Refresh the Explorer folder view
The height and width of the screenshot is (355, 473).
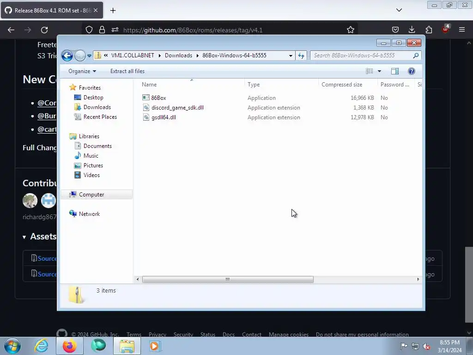(x=301, y=55)
